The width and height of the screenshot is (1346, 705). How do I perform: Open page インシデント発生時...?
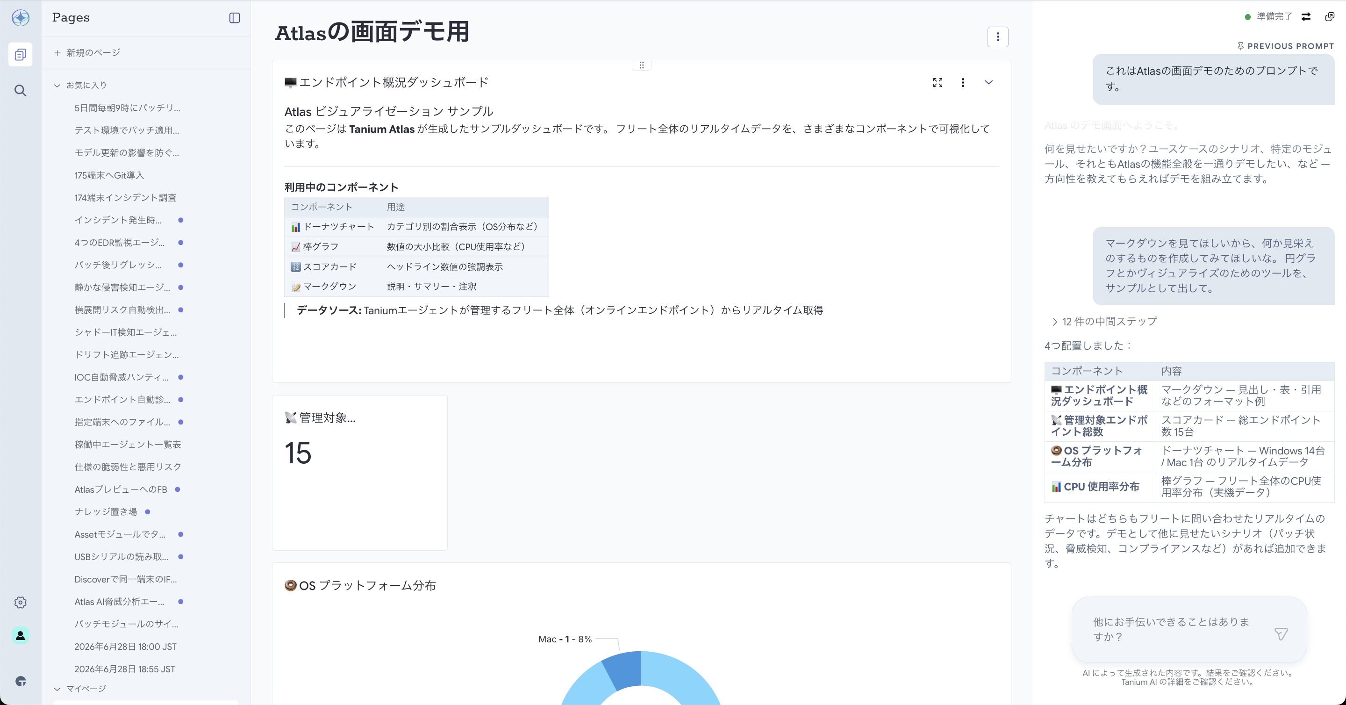[118, 220]
